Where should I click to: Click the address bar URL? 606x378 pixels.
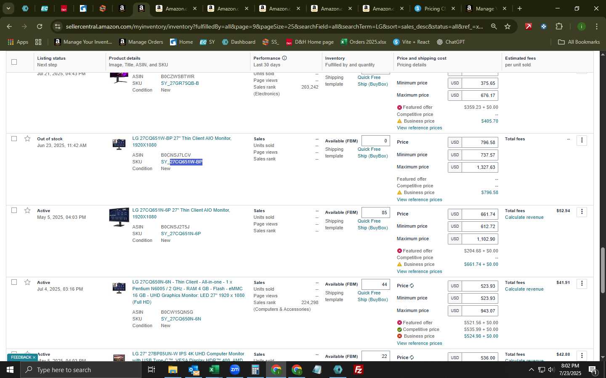tap(274, 26)
